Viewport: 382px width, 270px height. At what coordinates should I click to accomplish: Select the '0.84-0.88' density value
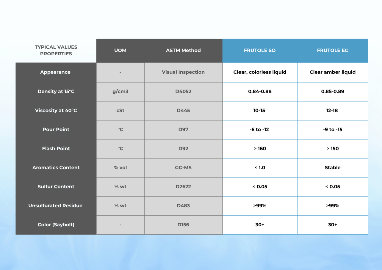pos(260,92)
